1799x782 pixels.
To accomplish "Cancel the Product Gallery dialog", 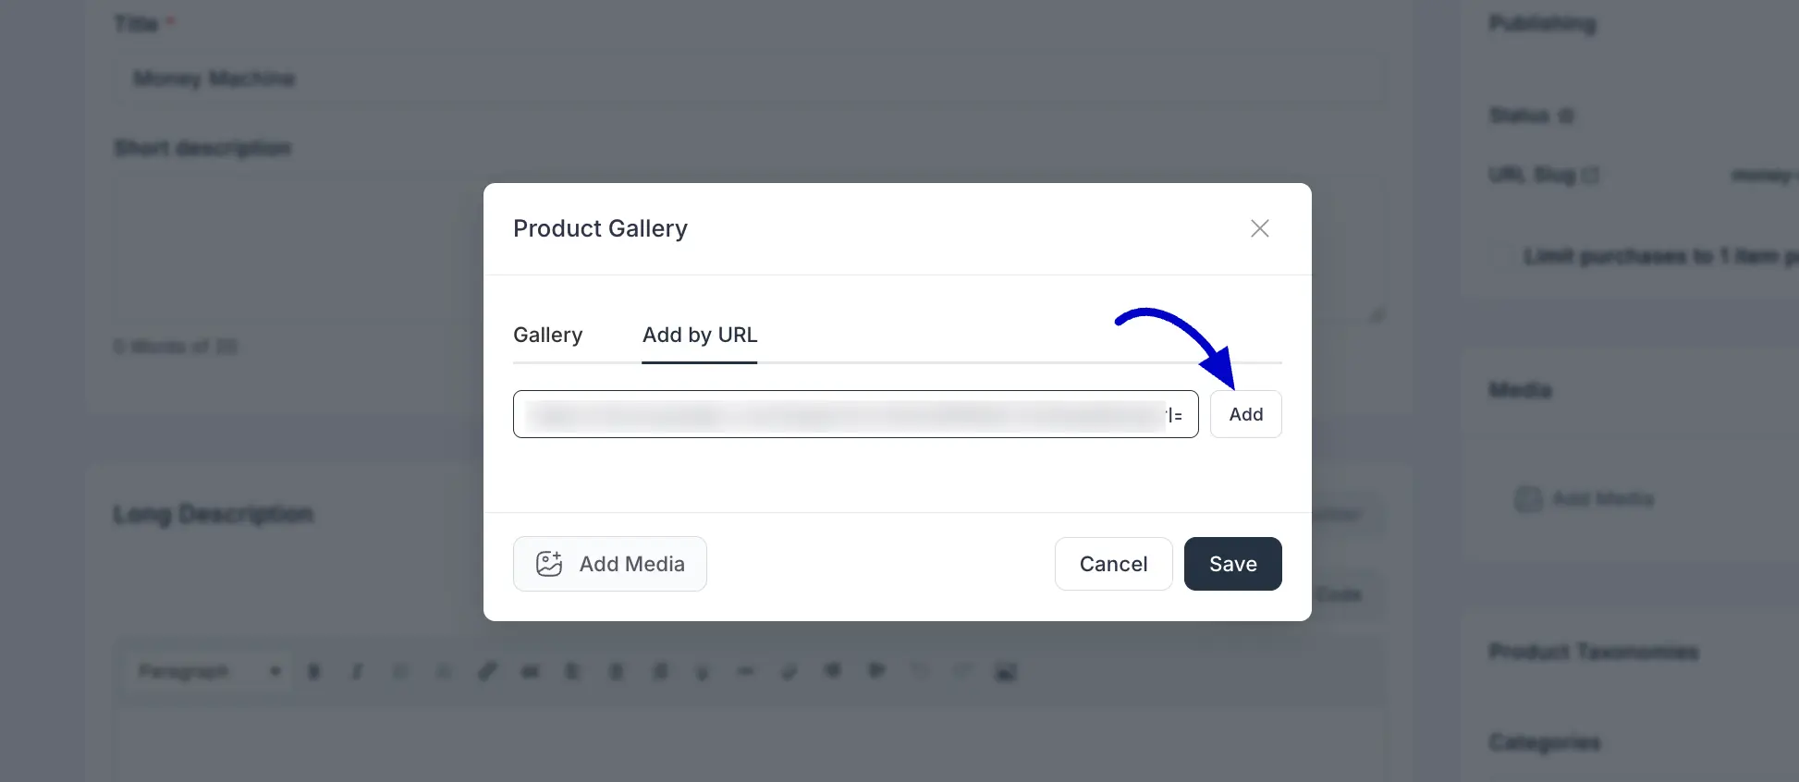I will [1113, 564].
